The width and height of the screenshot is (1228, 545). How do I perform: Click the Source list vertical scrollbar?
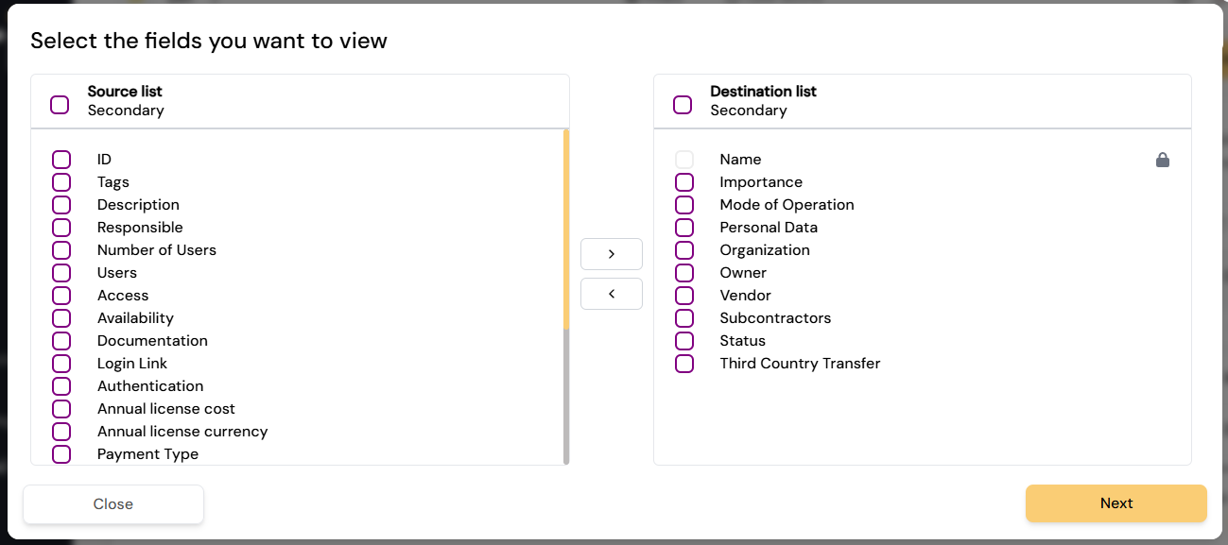[566, 297]
